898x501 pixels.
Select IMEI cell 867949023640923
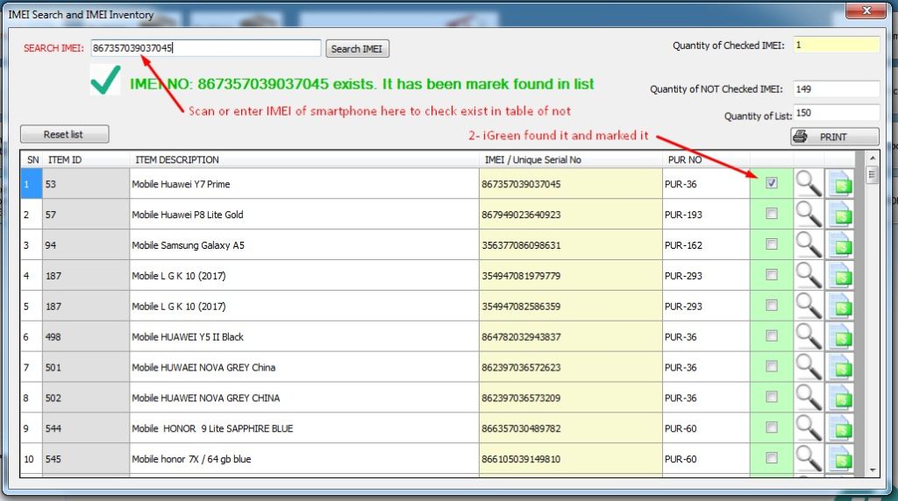pos(570,215)
